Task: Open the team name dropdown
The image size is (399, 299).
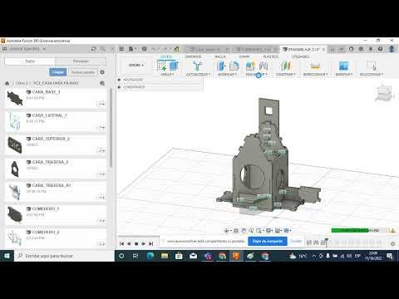Action: (27, 49)
